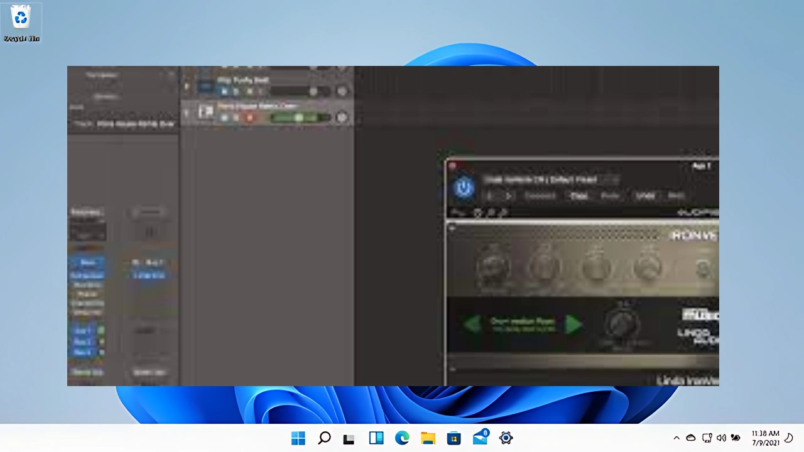This screenshot has width=804, height=452.
Task: Open the Mail app from taskbar
Action: pyautogui.click(x=481, y=438)
